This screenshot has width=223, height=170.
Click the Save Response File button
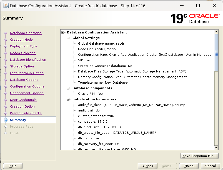tap(199, 156)
